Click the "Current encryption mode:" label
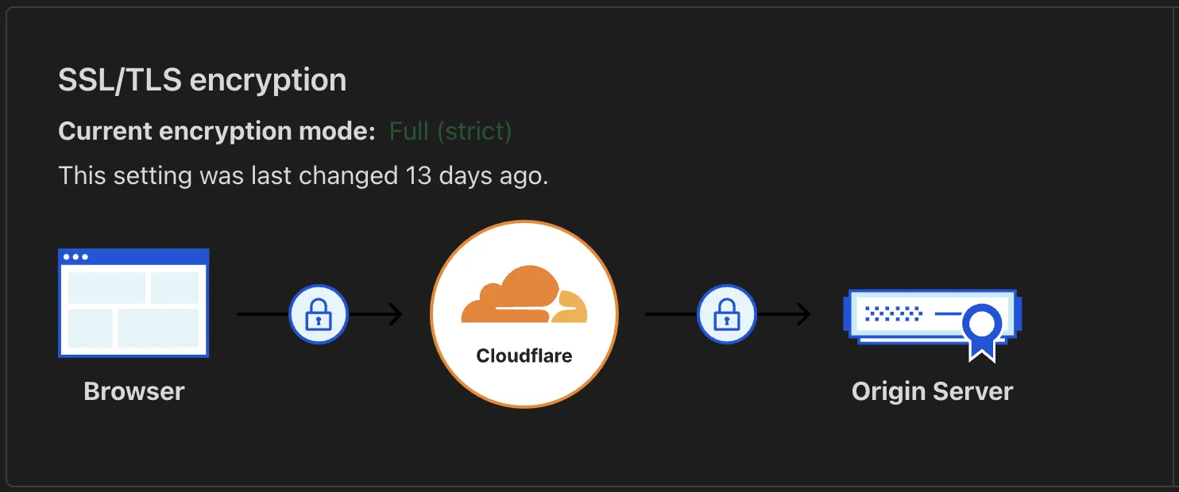This screenshot has width=1179, height=492. [217, 131]
